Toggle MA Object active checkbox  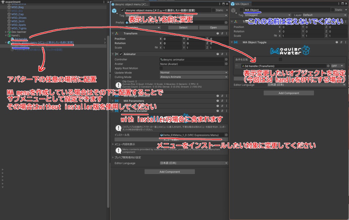(x=241, y=10)
